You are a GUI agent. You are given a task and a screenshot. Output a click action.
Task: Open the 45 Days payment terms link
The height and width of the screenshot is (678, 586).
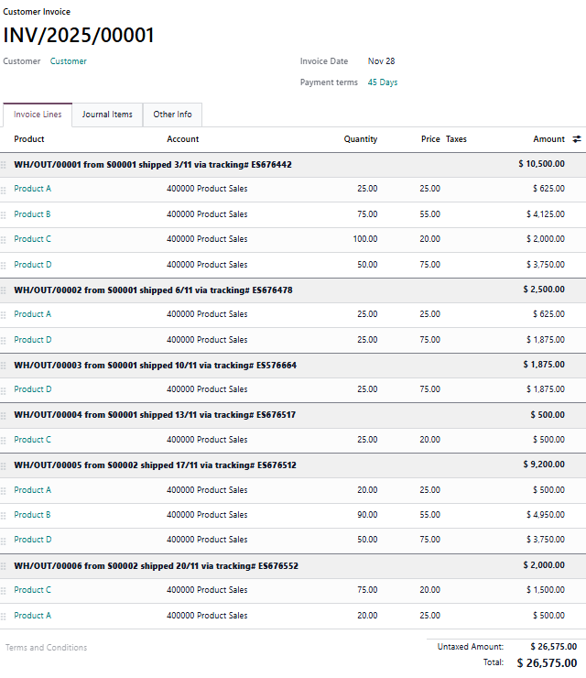pyautogui.click(x=383, y=82)
